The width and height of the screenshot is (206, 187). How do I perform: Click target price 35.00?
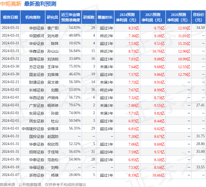tap(200, 151)
